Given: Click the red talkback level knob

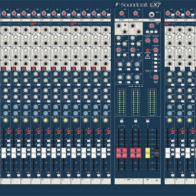Looking at the screenshot, I should [x=151, y=26].
